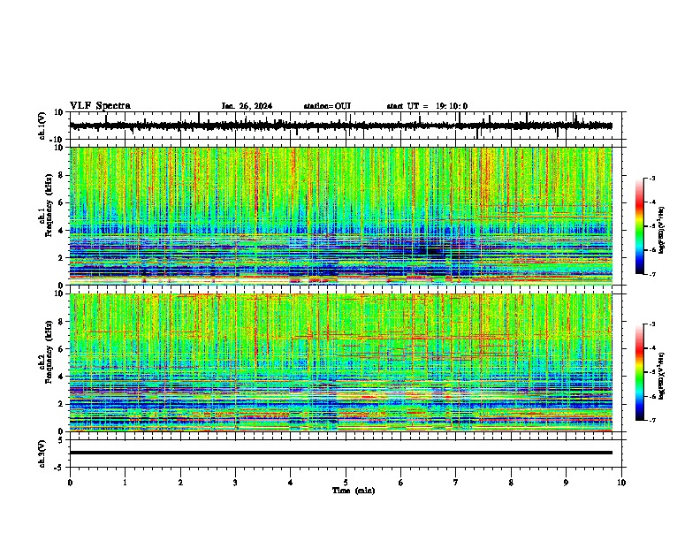Image resolution: width=700 pixels, height=541 pixels.
Task: Click time axis tick label "6"
Action: 401,483
